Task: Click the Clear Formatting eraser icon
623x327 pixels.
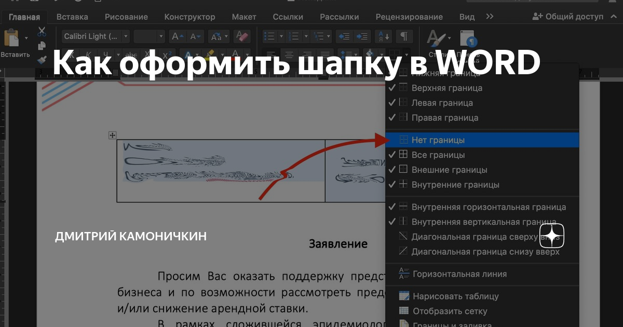Action: tap(242, 36)
